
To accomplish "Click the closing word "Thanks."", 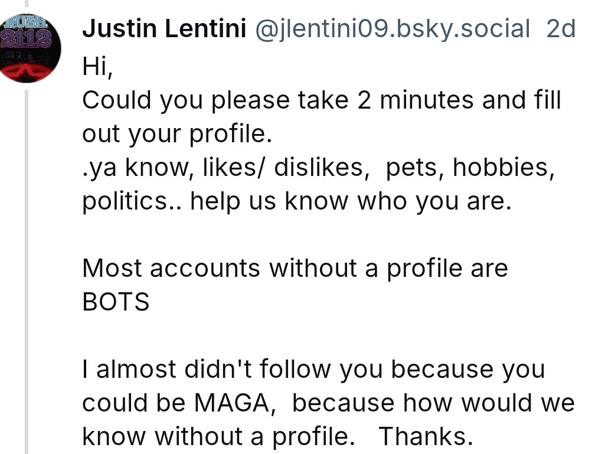I will click(x=426, y=437).
